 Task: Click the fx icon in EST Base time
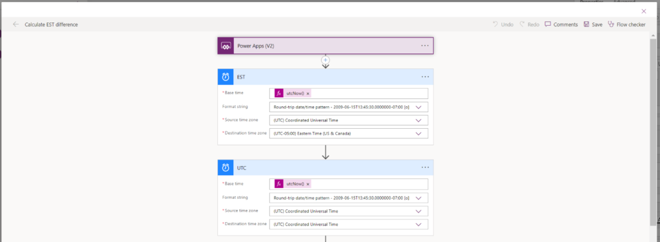click(278, 93)
